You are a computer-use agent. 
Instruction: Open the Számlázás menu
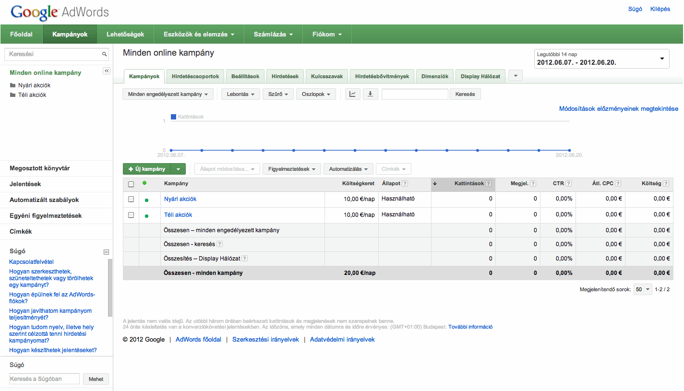(273, 35)
